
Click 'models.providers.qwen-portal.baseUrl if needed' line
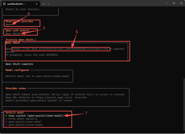39,101
